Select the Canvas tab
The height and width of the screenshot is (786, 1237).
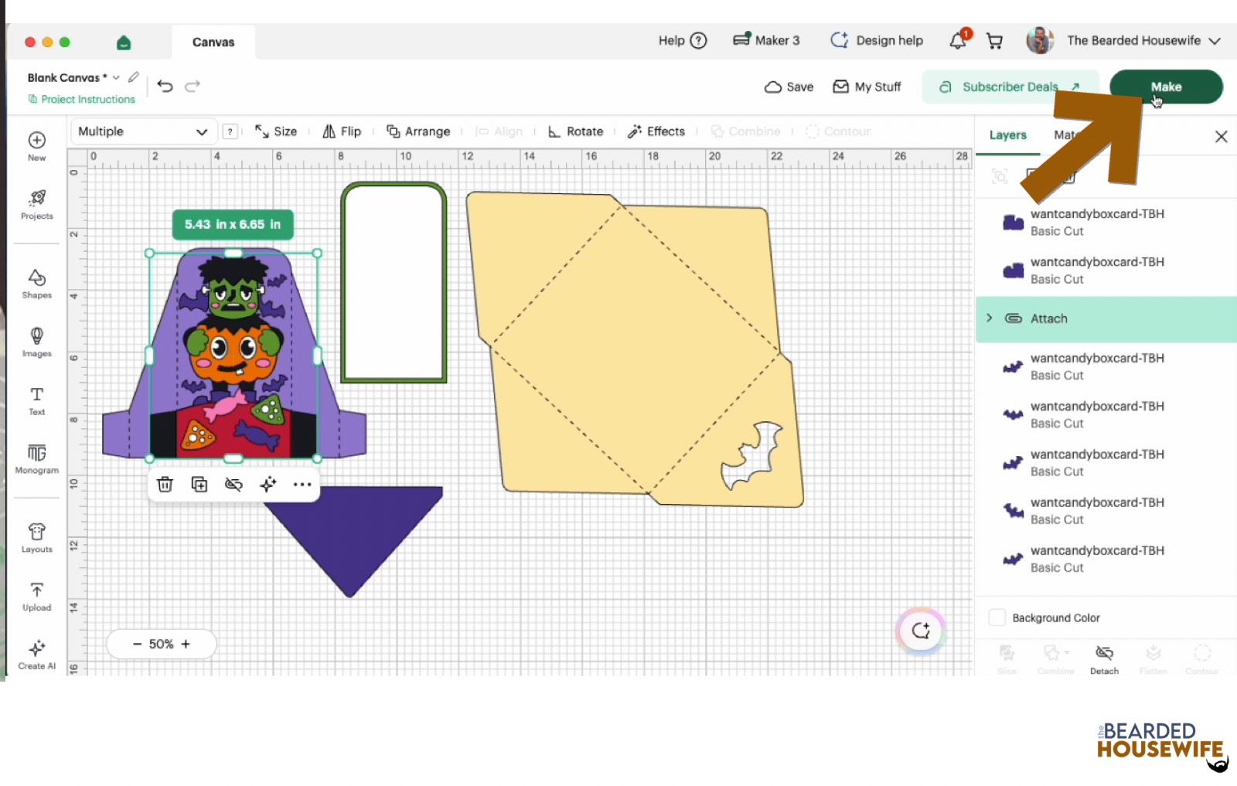[213, 42]
